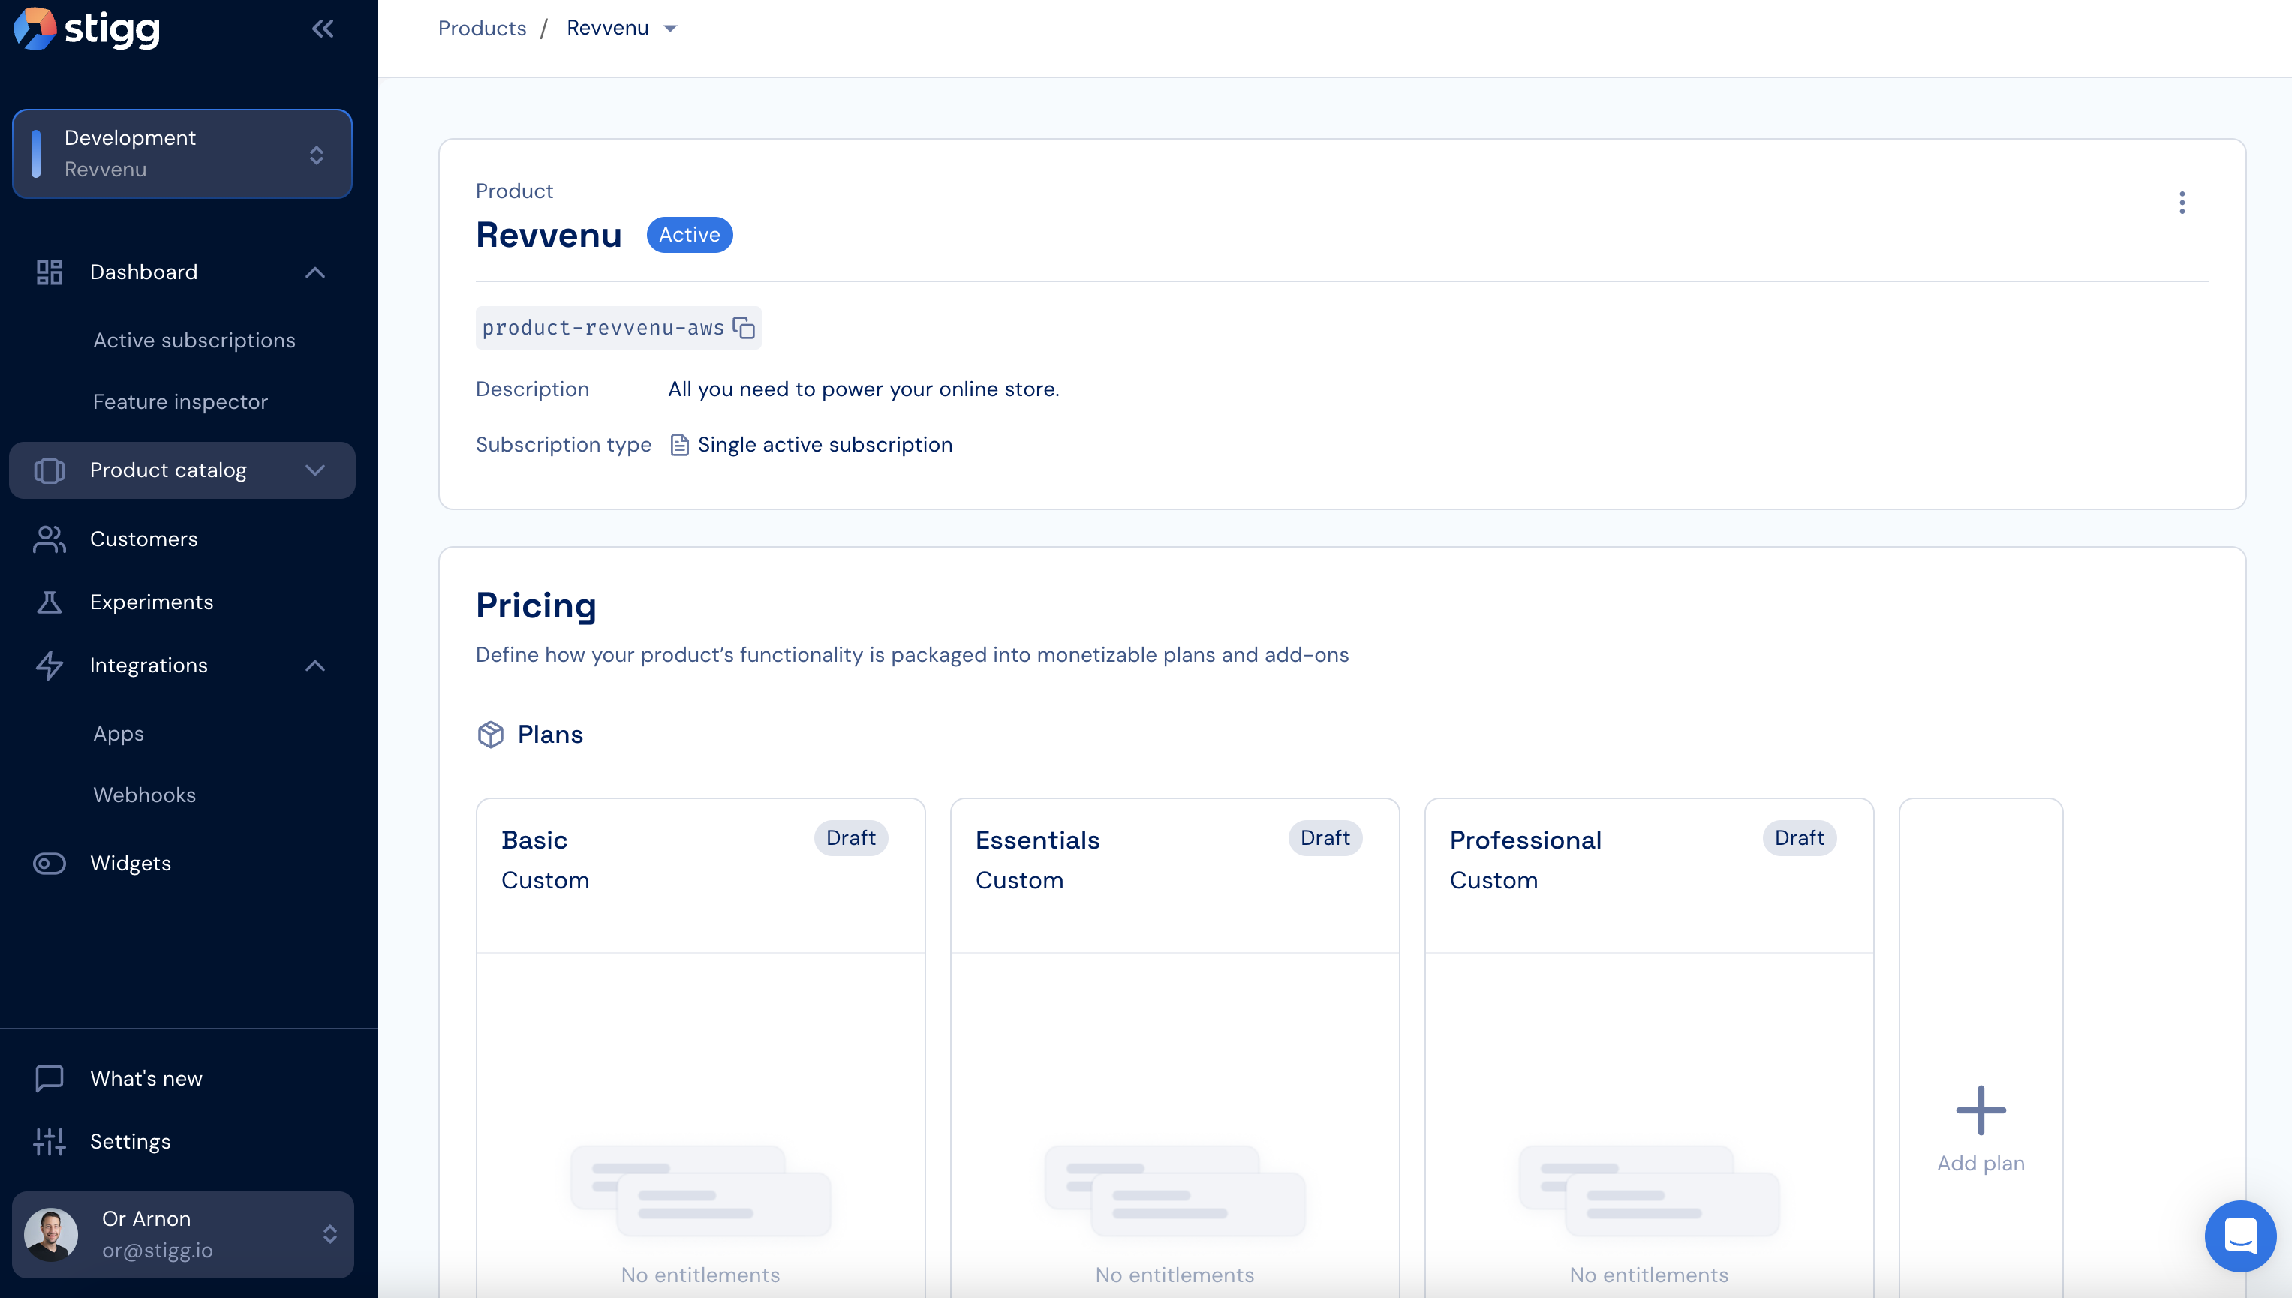2292x1298 pixels.
Task: Click the Customers people icon
Action: [x=49, y=539]
